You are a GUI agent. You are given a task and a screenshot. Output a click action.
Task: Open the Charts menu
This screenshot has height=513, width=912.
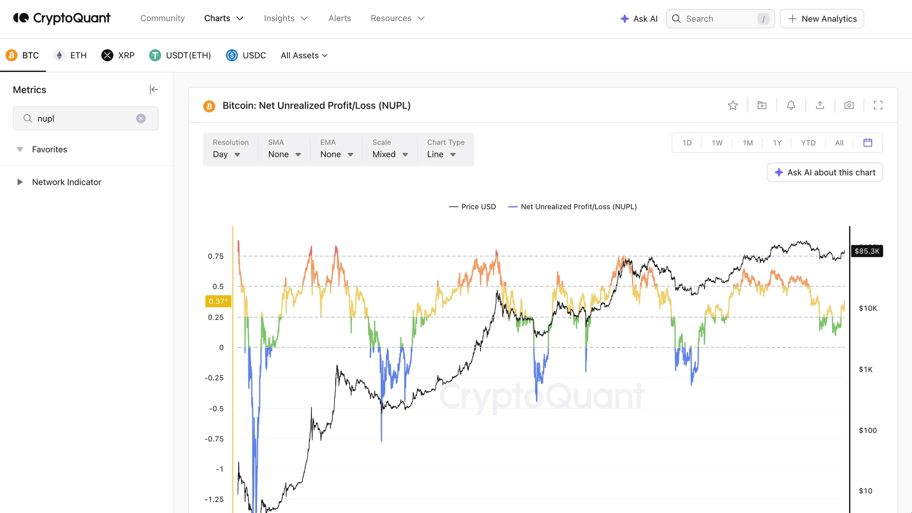click(224, 18)
